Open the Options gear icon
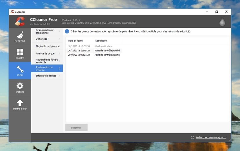This screenshot has height=151, width=240. pos(20,87)
